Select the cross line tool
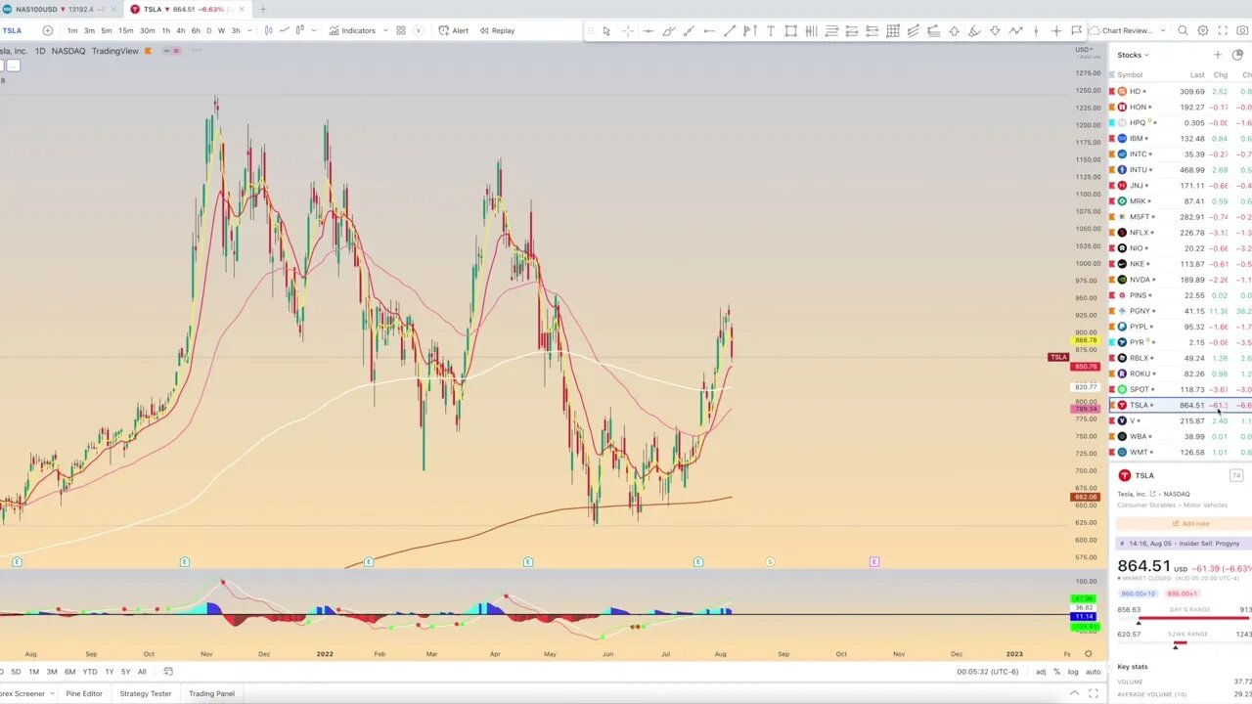 [x=1056, y=30]
